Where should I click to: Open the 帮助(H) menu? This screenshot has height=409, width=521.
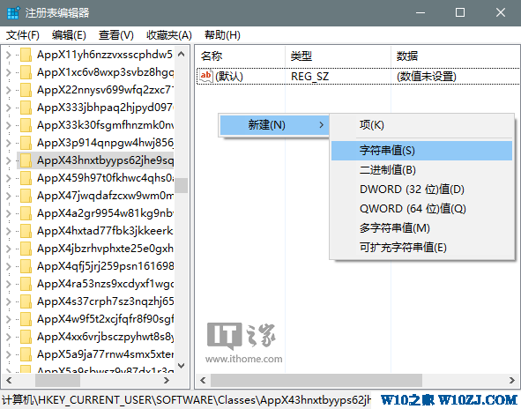coord(222,35)
